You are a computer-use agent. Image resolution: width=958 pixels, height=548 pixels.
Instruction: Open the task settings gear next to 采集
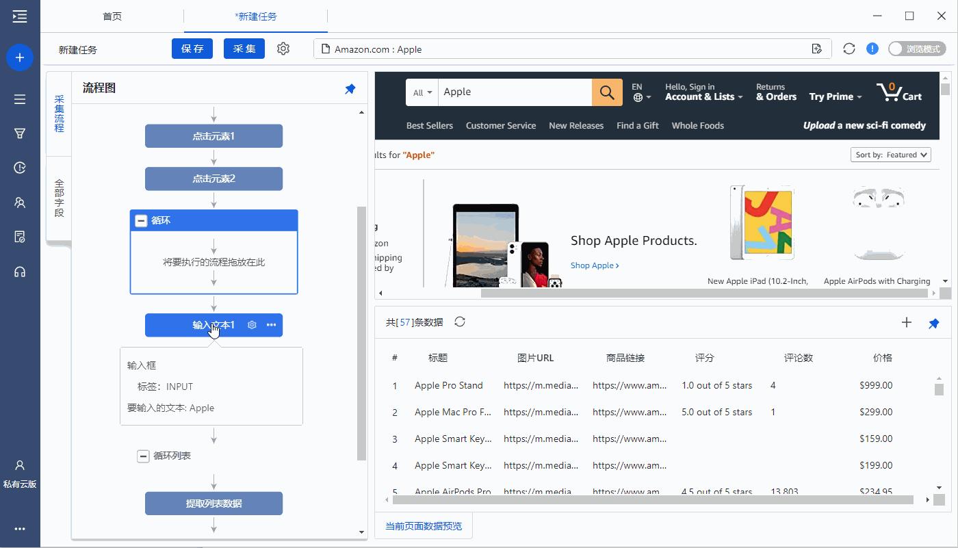click(283, 49)
